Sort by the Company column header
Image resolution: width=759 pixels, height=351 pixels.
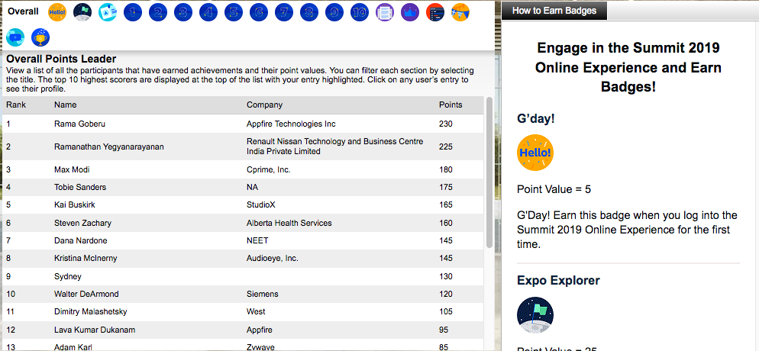coord(264,105)
